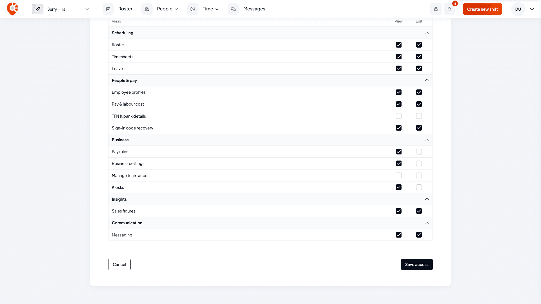The height and width of the screenshot is (304, 541).
Task: Uncheck Edit for Sign-in code recovery
Action: tap(419, 128)
